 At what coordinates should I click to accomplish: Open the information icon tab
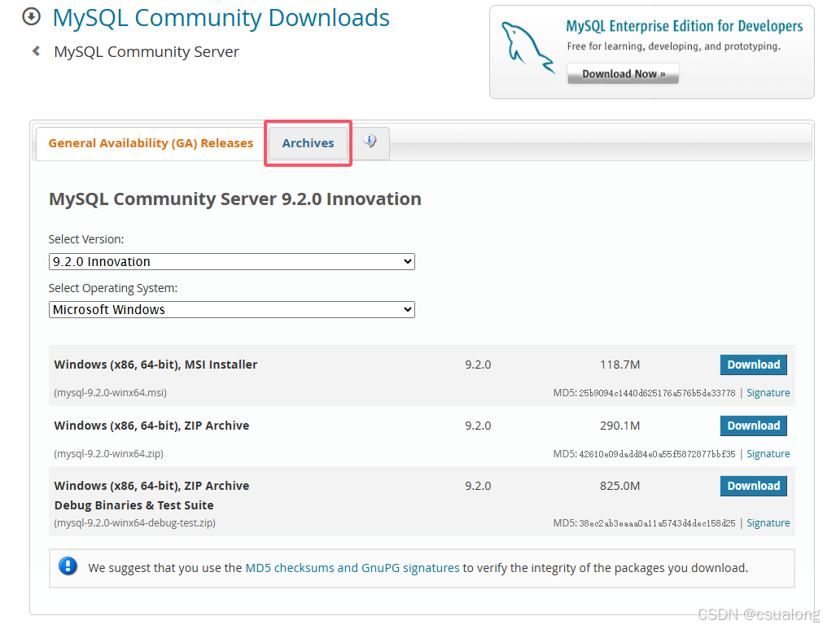[x=370, y=142]
